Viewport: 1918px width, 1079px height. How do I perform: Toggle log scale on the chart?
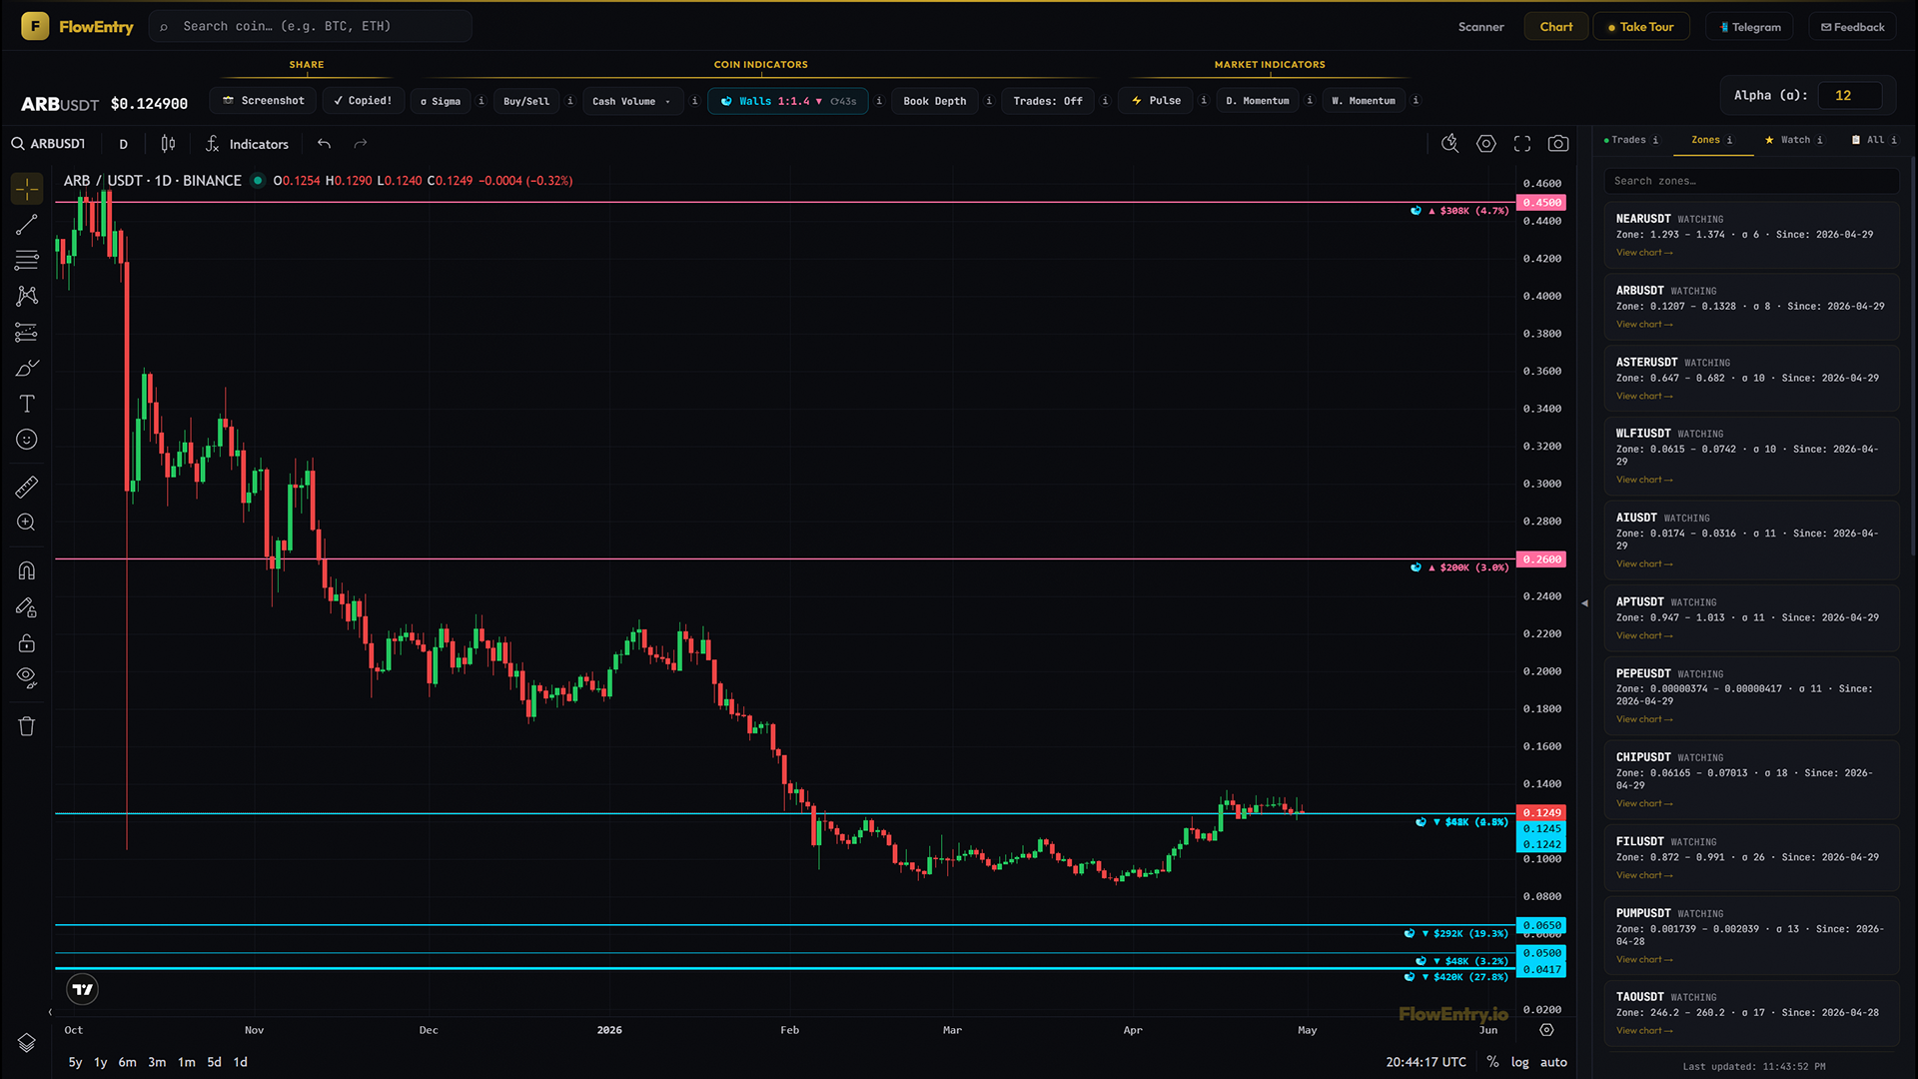pos(1519,1062)
